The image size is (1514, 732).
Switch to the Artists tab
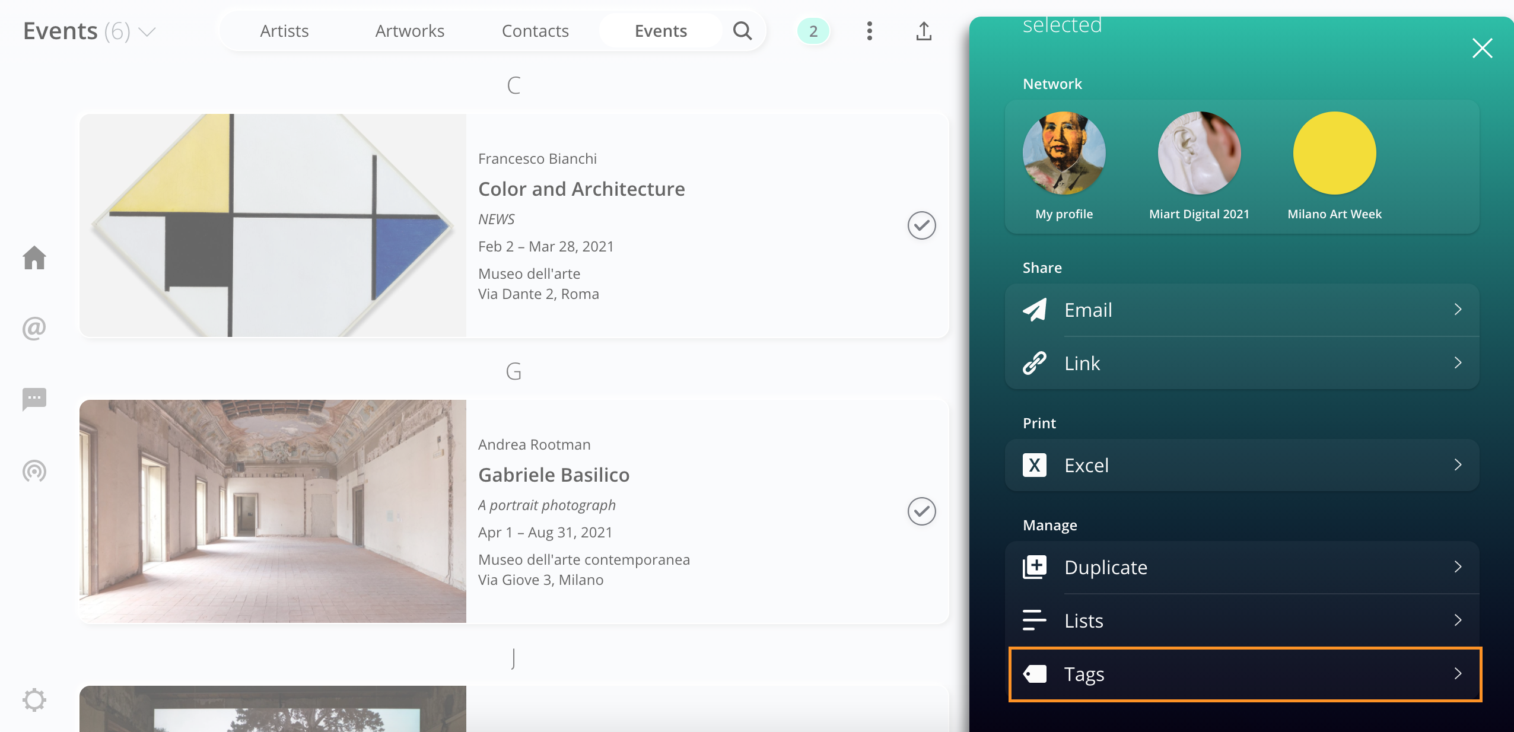284,31
